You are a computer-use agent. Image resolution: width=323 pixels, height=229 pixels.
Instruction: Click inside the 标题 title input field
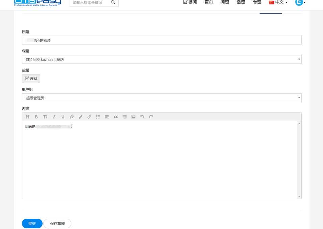[161, 40]
